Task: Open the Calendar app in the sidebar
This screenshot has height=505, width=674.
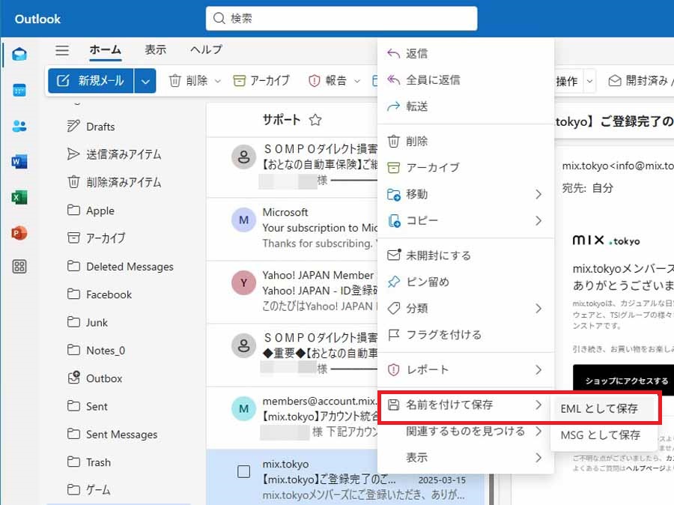Action: tap(19, 90)
